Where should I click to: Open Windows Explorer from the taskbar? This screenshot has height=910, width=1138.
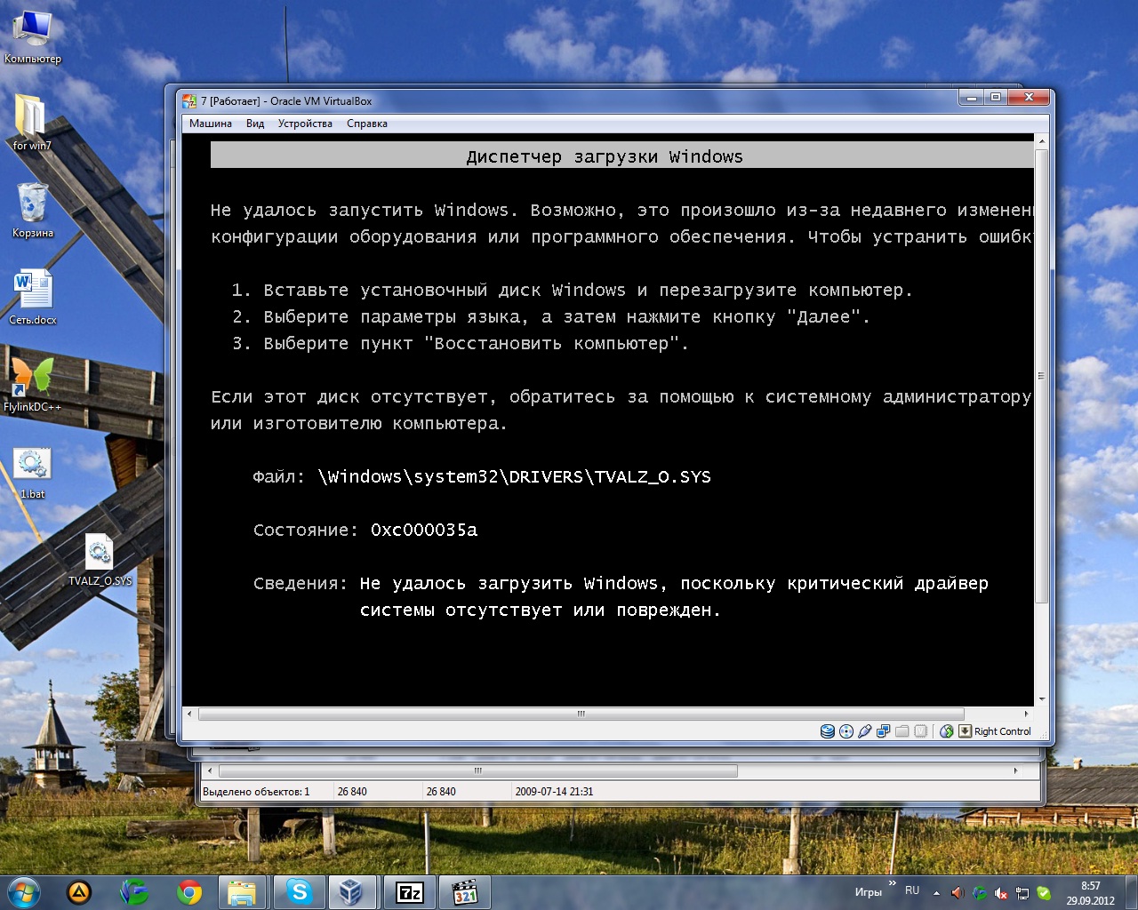click(242, 891)
